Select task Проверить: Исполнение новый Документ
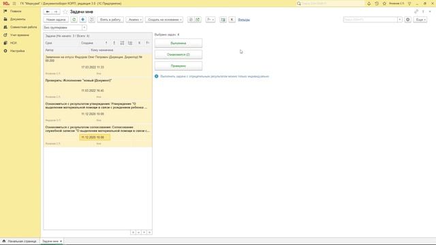 97,88
